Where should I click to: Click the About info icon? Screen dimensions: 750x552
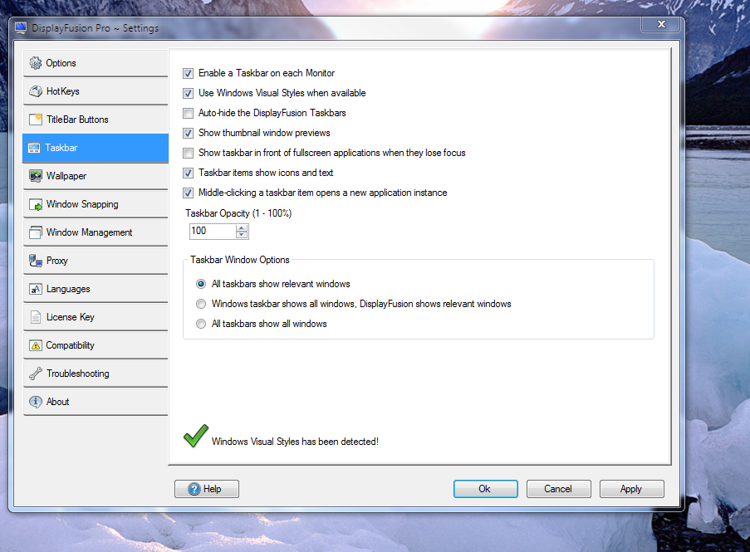point(35,402)
